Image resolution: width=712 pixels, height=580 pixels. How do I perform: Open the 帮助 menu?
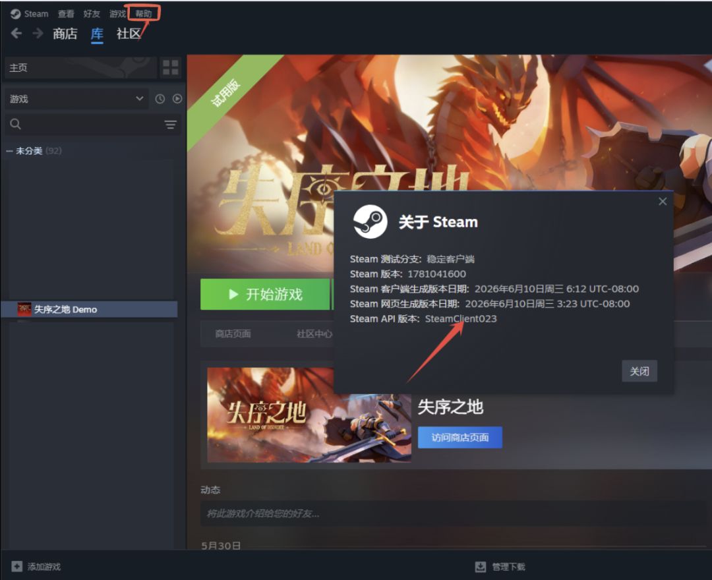coord(144,14)
